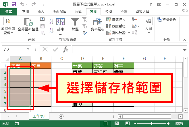The height and width of the screenshot is (127, 189).
Task: Click the formula bar input
Action: (128, 49)
